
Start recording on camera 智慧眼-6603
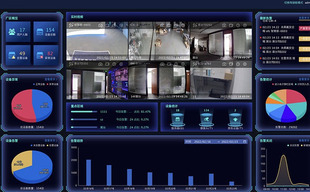(107, 25)
